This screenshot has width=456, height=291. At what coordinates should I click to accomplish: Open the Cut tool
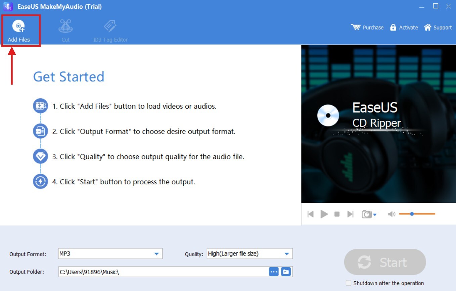tap(65, 31)
